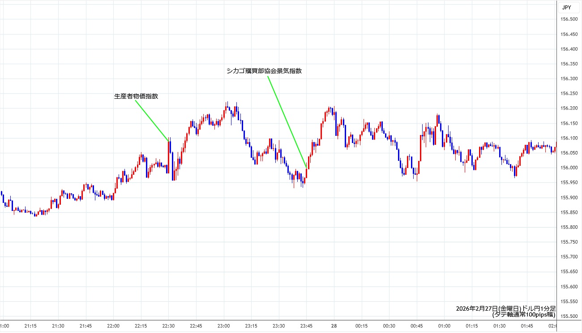Click the 156.000 price axis label

pos(568,168)
